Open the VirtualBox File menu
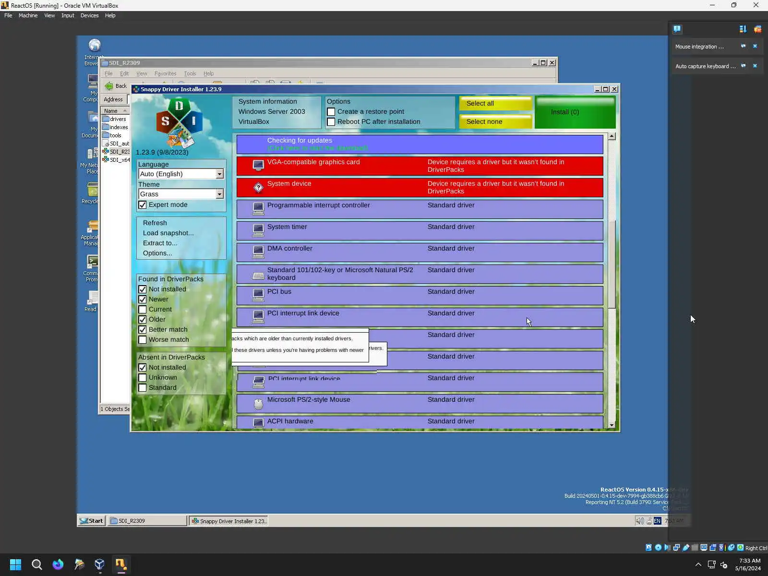This screenshot has width=768, height=576. (x=8, y=15)
